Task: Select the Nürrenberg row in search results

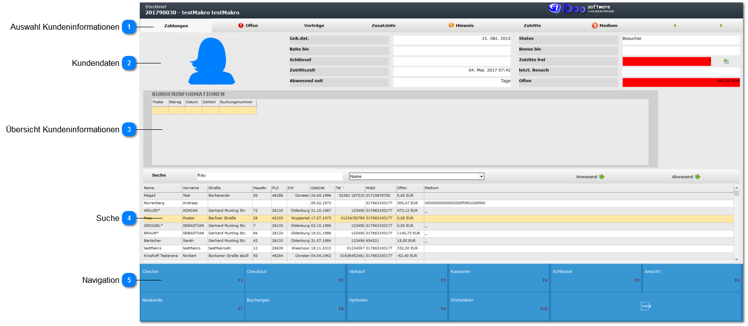Action: pyautogui.click(x=438, y=203)
